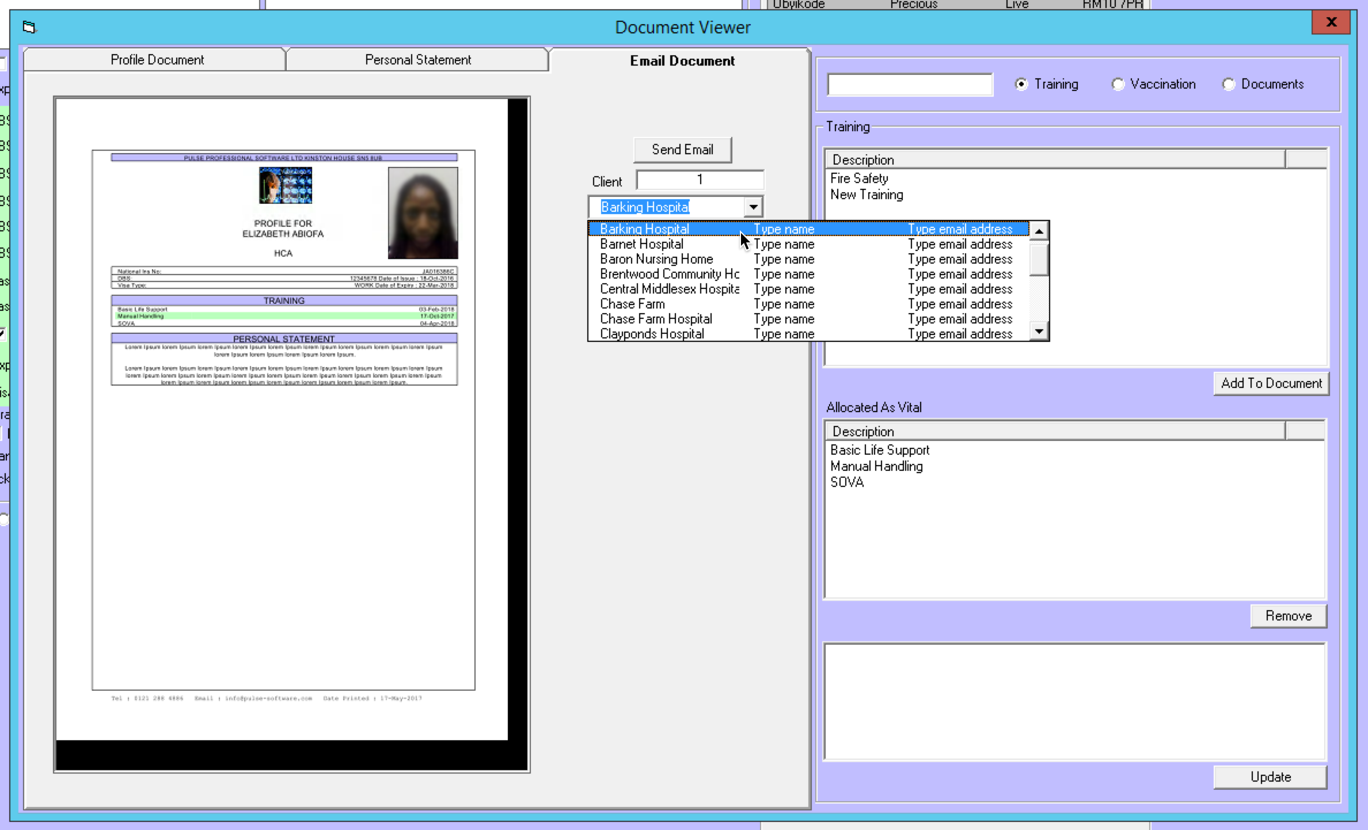The width and height of the screenshot is (1368, 830).
Task: Pick Chase Farm Hospital in client list
Action: [x=656, y=319]
